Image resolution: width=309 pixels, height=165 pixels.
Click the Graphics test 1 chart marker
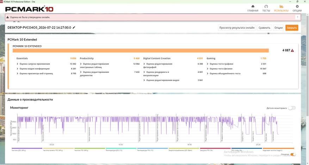(x=242, y=136)
